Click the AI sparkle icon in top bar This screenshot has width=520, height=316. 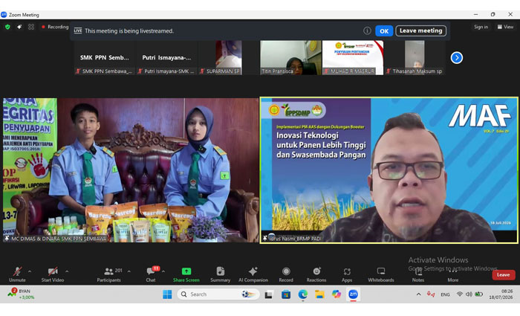pyautogui.click(x=19, y=27)
